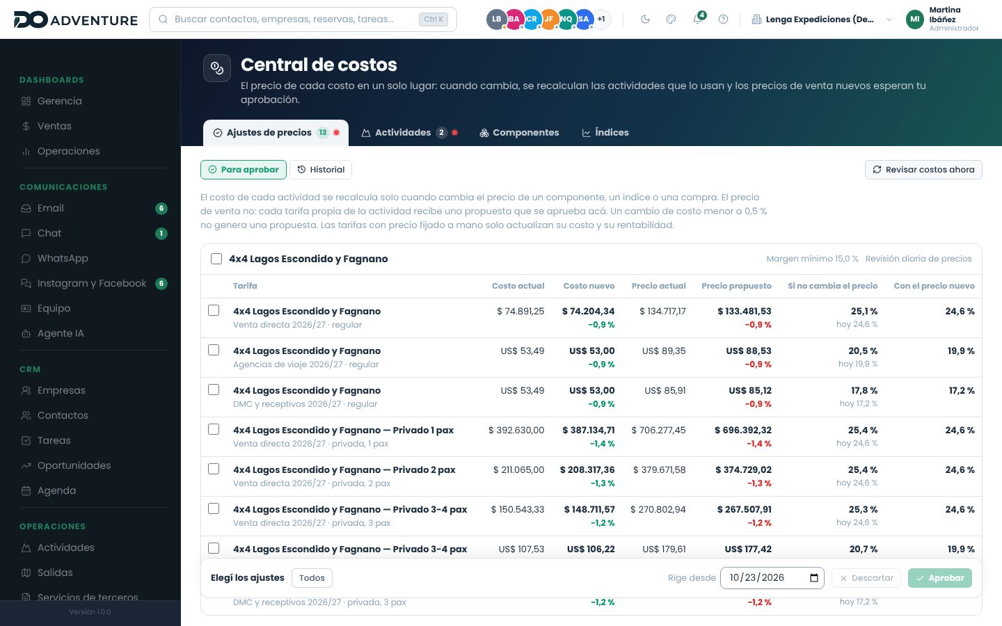Viewport: 1002px width, 626px height.
Task: Check the Privado 2 pax row
Action: [214, 469]
